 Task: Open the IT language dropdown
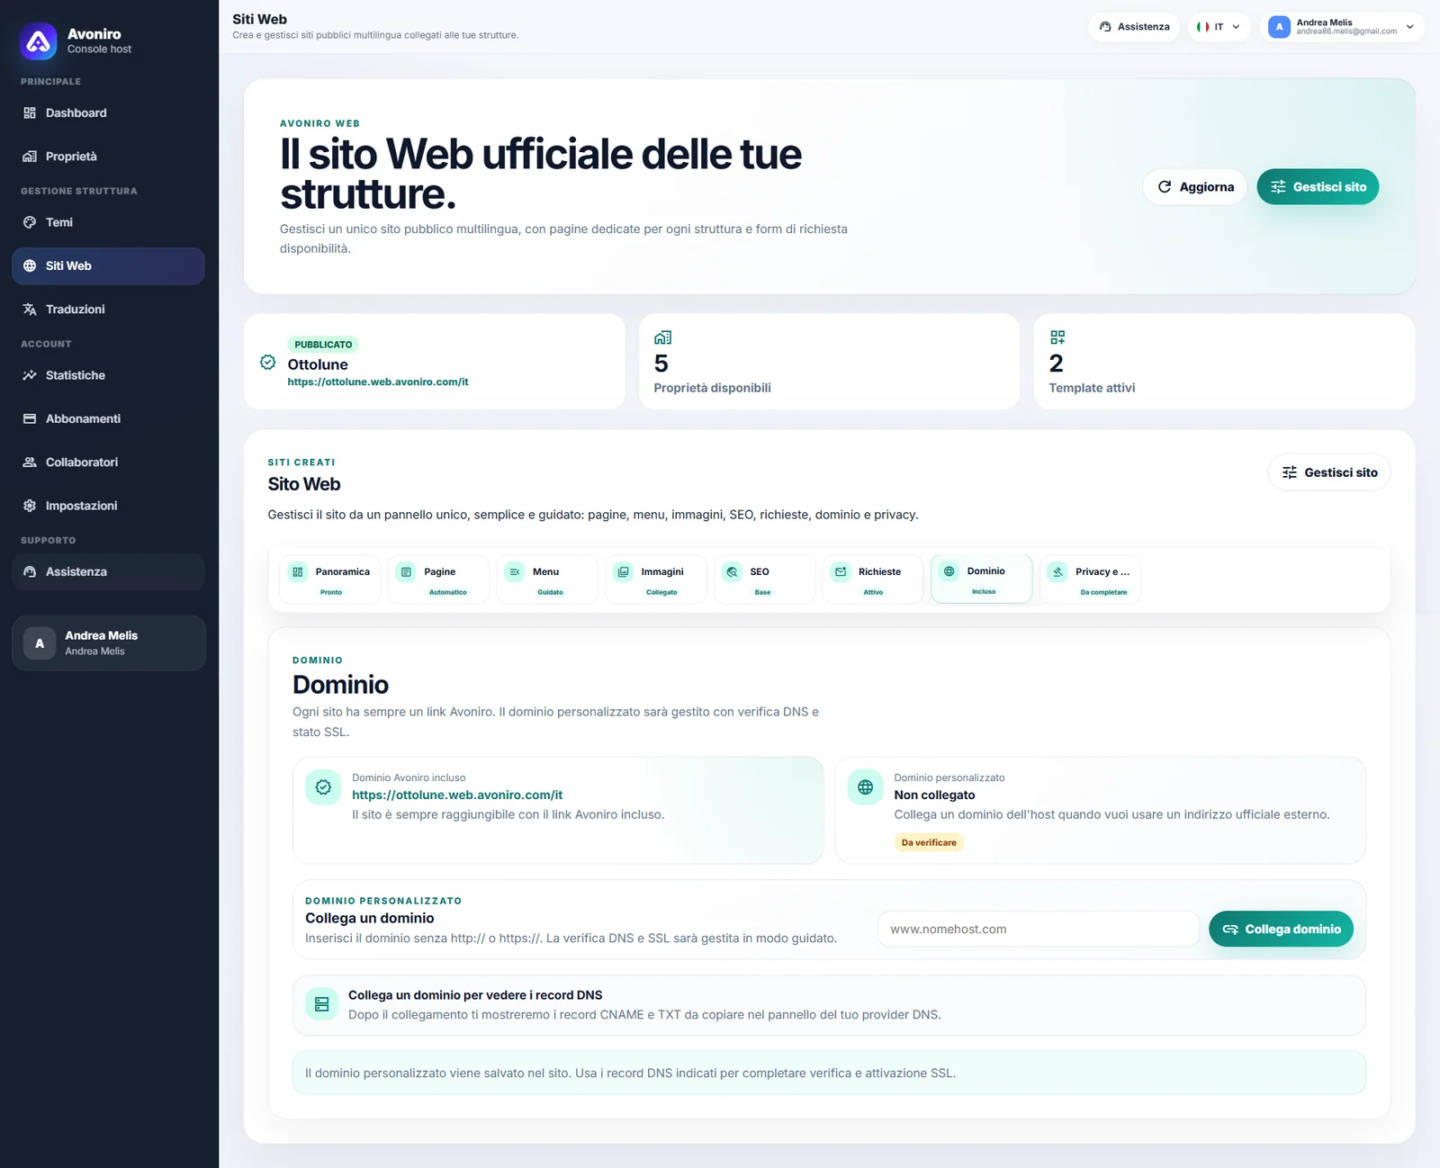pyautogui.click(x=1219, y=27)
